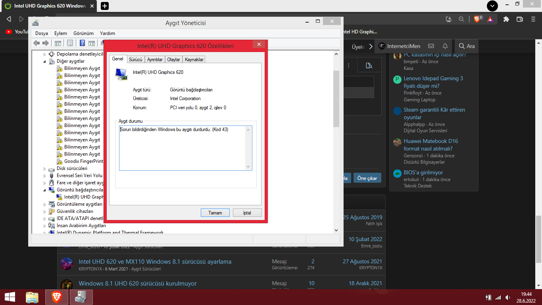Image resolution: width=542 pixels, height=305 pixels.
Task: Open the tab search down-arrow button
Action: pos(492,6)
